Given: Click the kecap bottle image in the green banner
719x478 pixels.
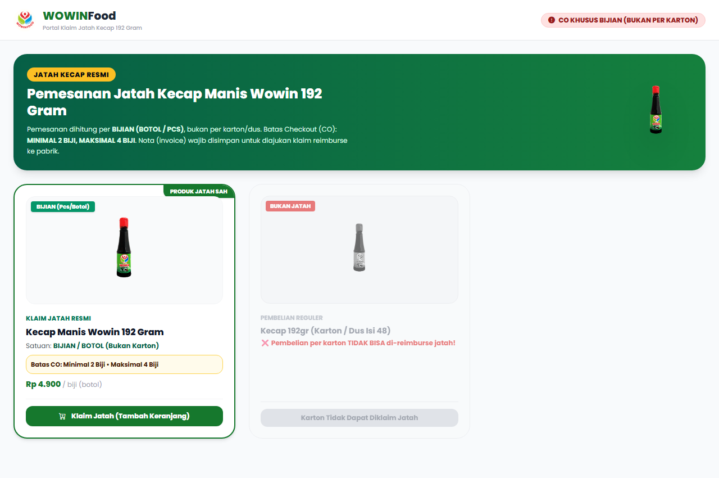Looking at the screenshot, I should (655, 110).
